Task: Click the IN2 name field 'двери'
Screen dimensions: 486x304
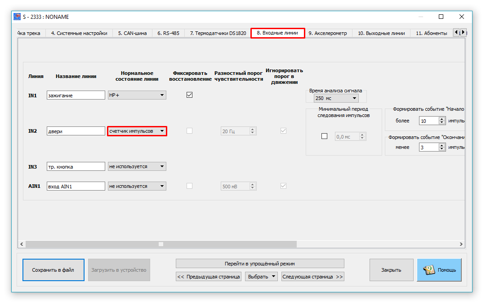Action: click(76, 131)
